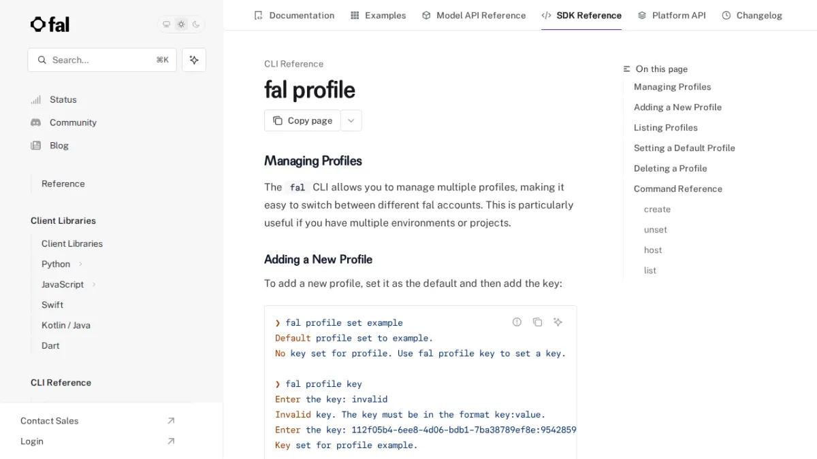Ask AI about code block sparkle icon
Viewport: 817px width, 459px height.
tap(558, 322)
